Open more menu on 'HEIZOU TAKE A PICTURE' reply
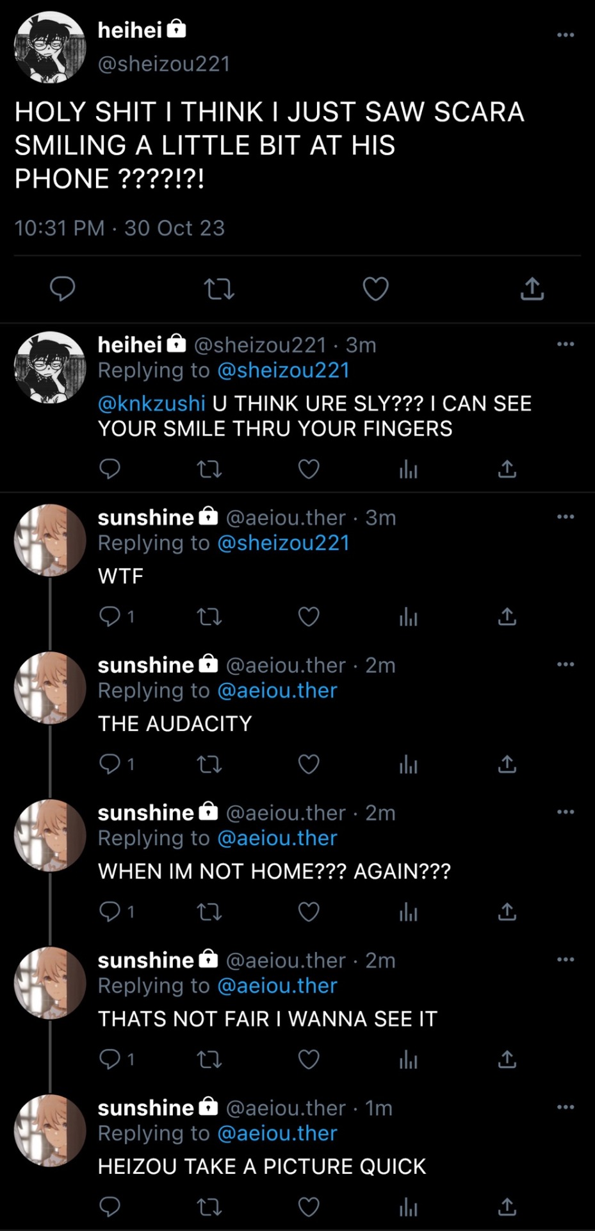The width and height of the screenshot is (595, 1231). [566, 1107]
